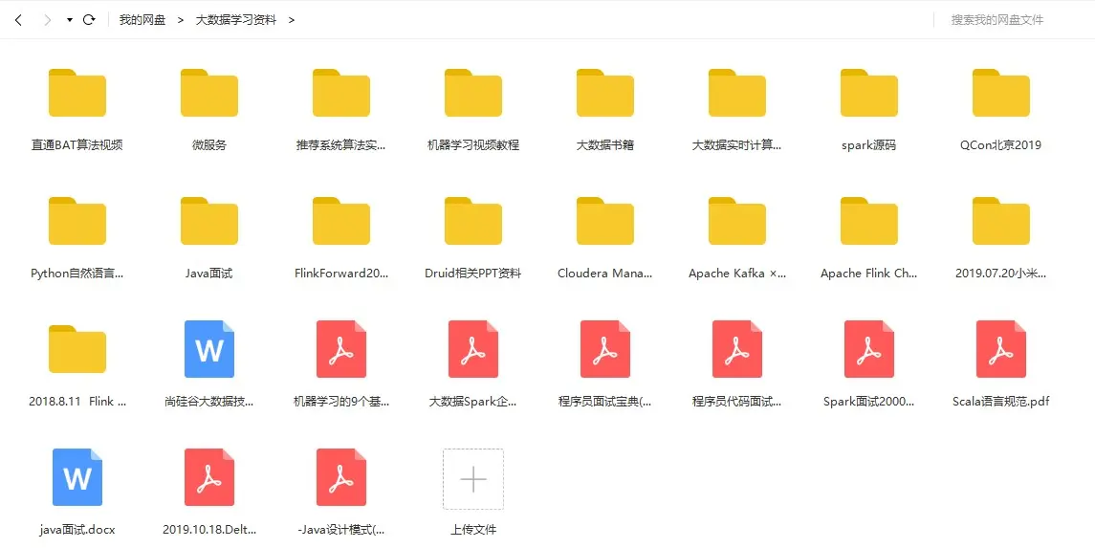Go back with the left arrow
This screenshot has width=1095, height=548.
pyautogui.click(x=19, y=20)
